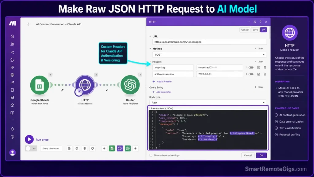Fold JSON code at line 1
The height and width of the screenshot is (177, 314).
tap(155, 112)
